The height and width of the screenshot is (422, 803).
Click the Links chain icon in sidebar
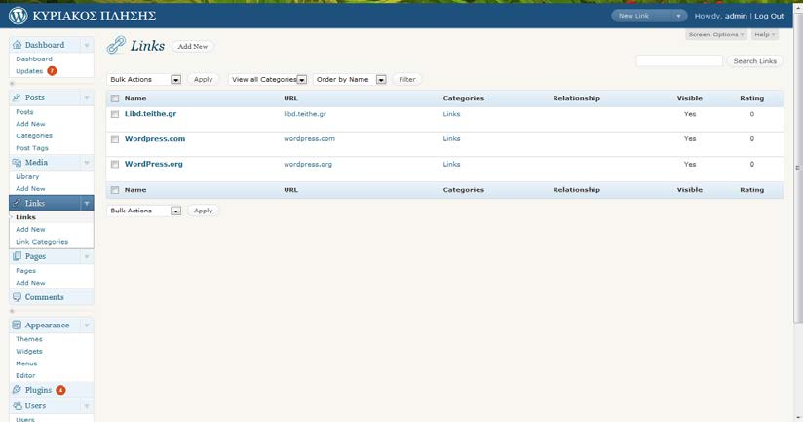(17, 203)
